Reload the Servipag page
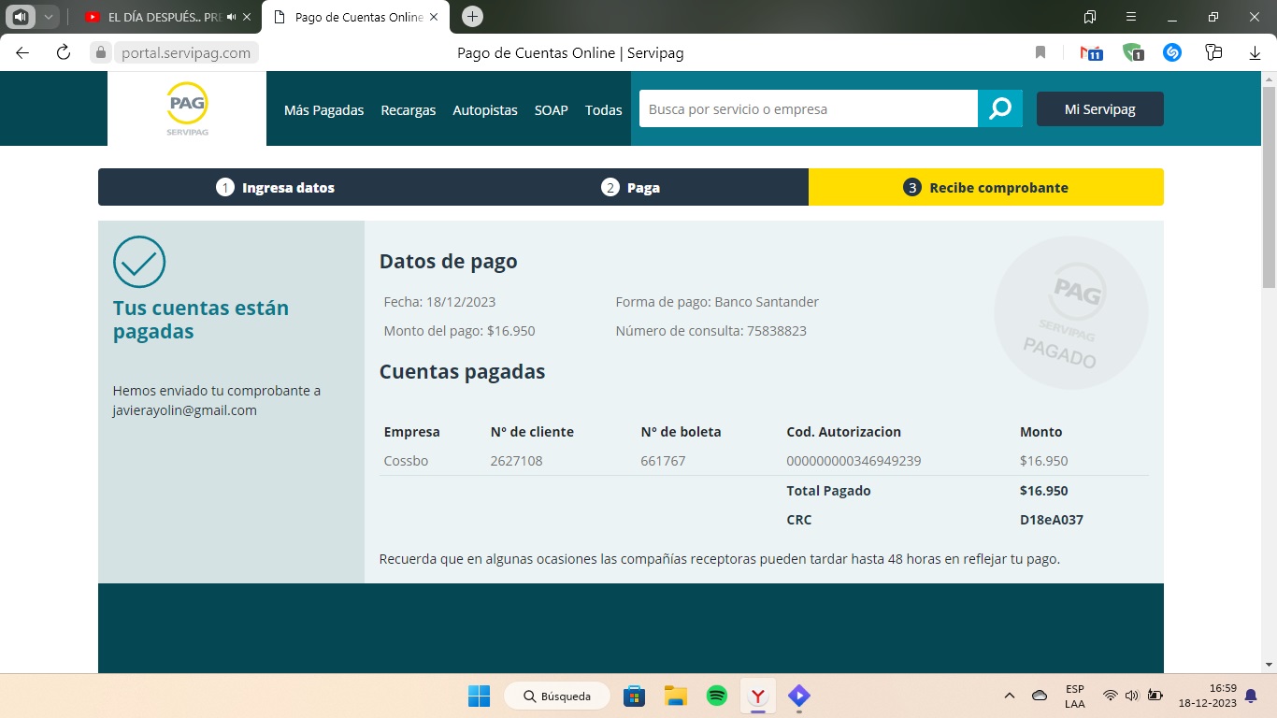The height and width of the screenshot is (718, 1277). coord(63,52)
